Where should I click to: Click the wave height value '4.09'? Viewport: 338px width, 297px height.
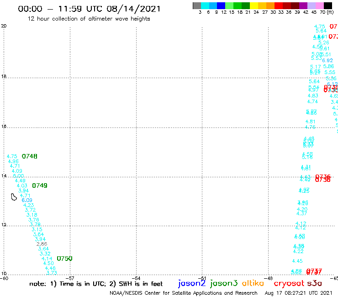17,171
